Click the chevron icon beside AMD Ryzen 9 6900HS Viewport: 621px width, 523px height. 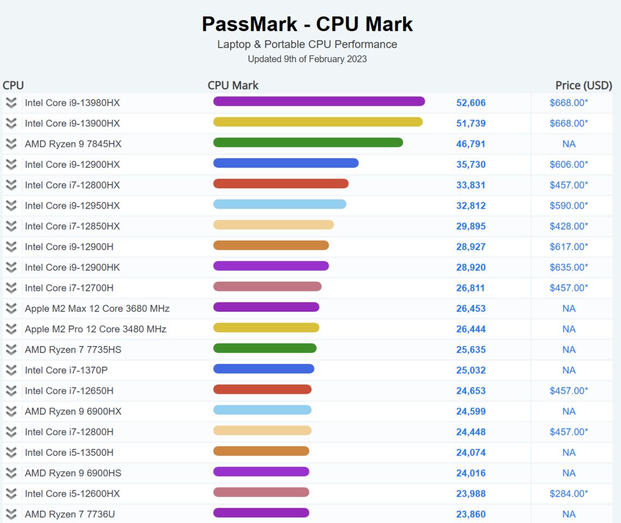(x=11, y=473)
